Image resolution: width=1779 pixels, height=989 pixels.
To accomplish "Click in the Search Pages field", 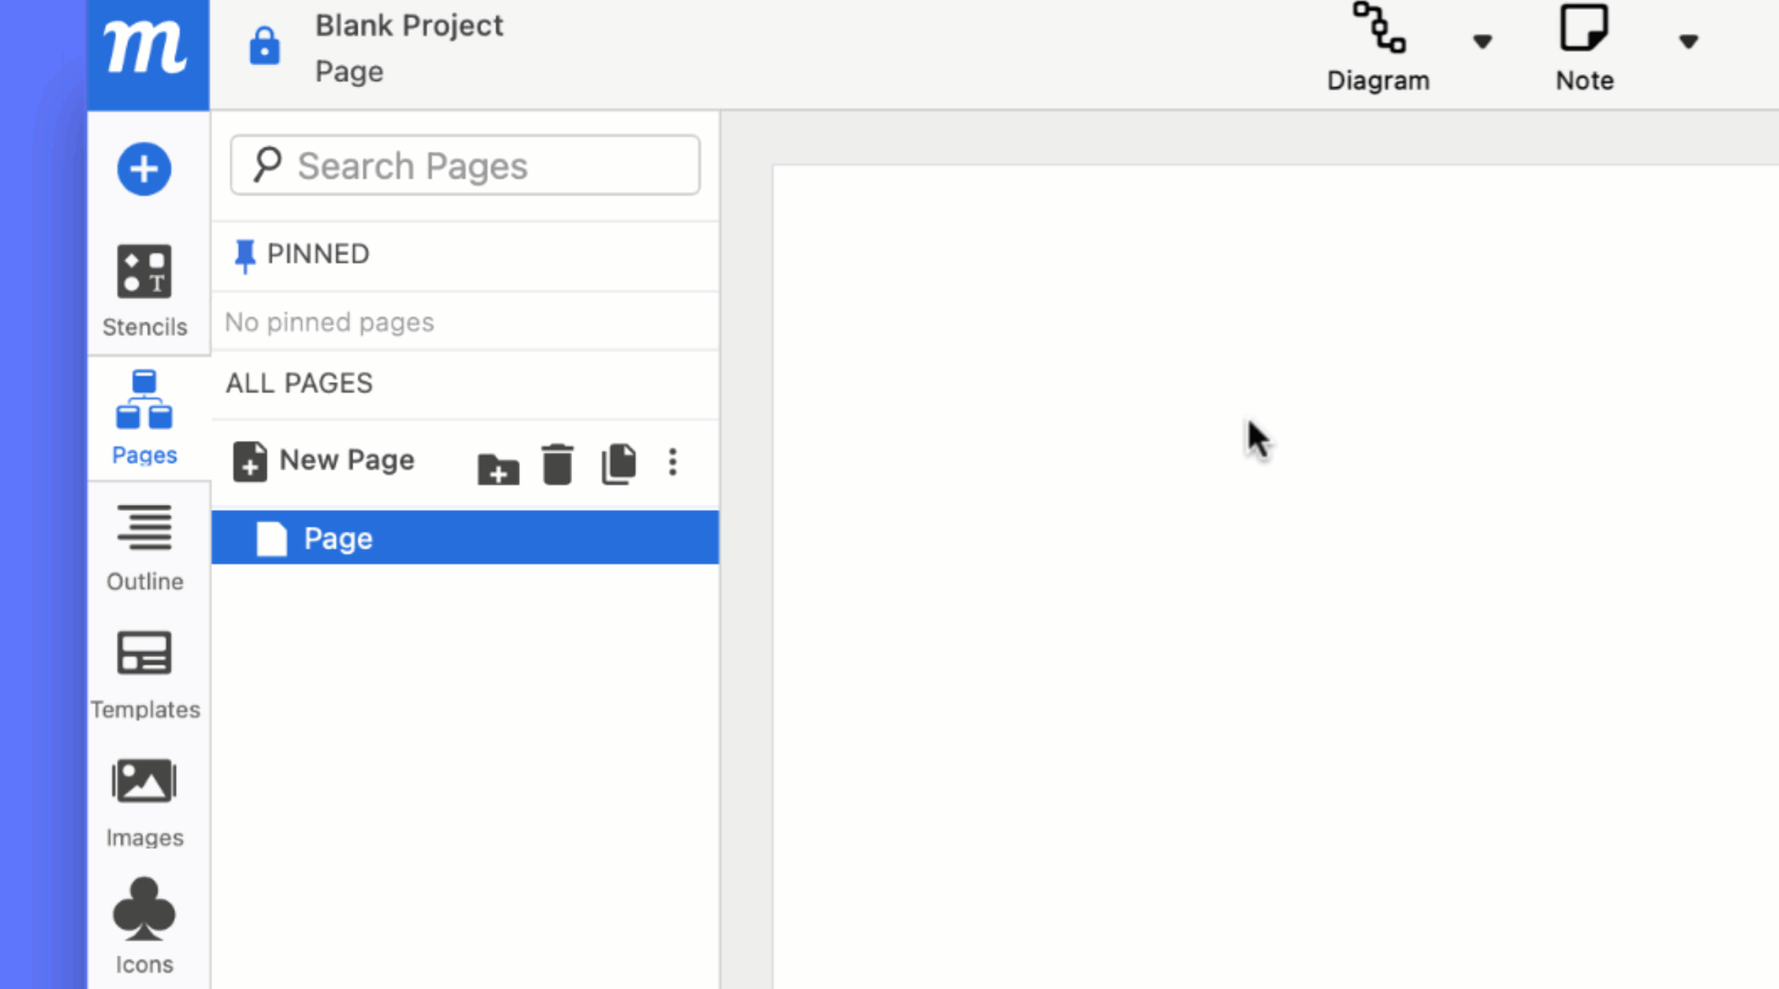I will (465, 166).
